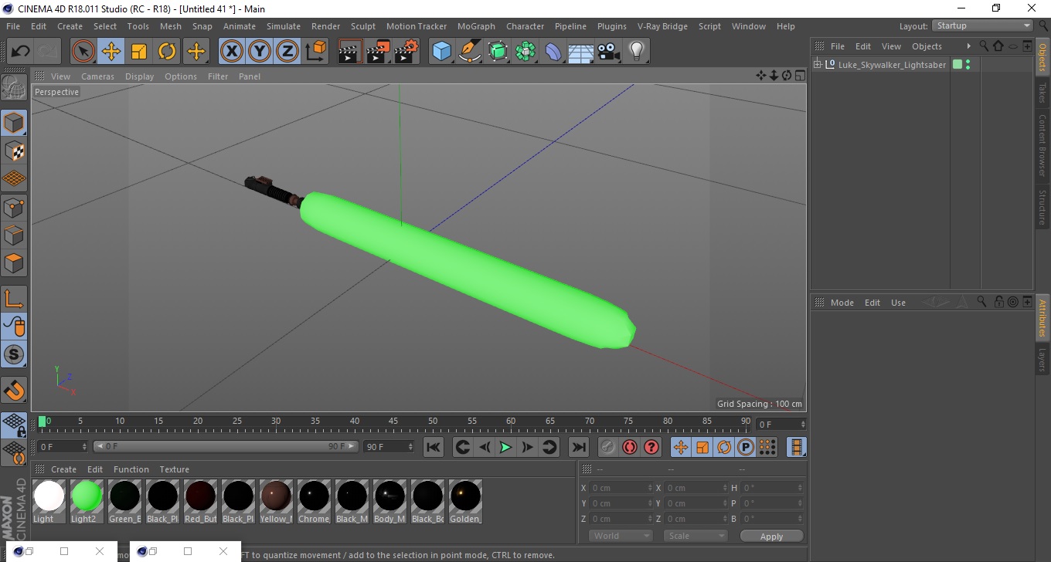Open the V-Ray Bridge menu
This screenshot has height=562, width=1051.
coord(662,26)
